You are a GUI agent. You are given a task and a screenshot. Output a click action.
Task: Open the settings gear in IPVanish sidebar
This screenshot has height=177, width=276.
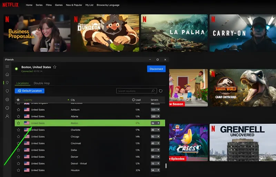(7, 100)
